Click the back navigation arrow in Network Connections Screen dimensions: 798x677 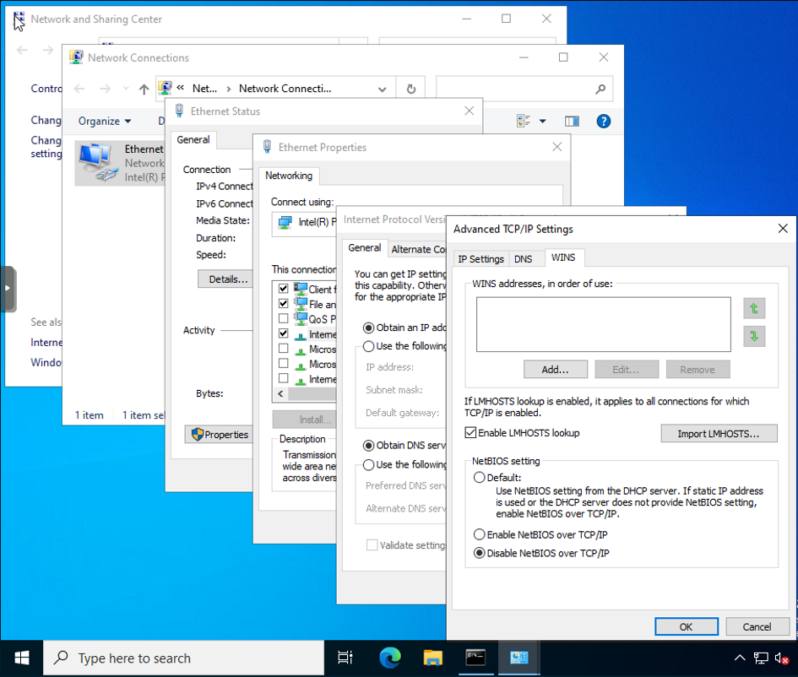click(x=79, y=88)
